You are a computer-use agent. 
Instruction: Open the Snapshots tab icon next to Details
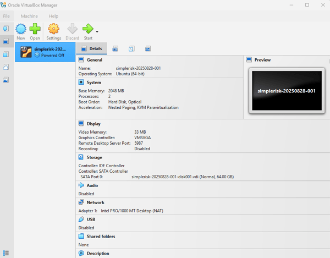(115, 48)
